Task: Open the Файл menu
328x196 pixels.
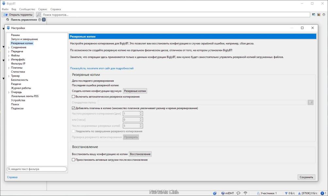Action: tap(5, 9)
